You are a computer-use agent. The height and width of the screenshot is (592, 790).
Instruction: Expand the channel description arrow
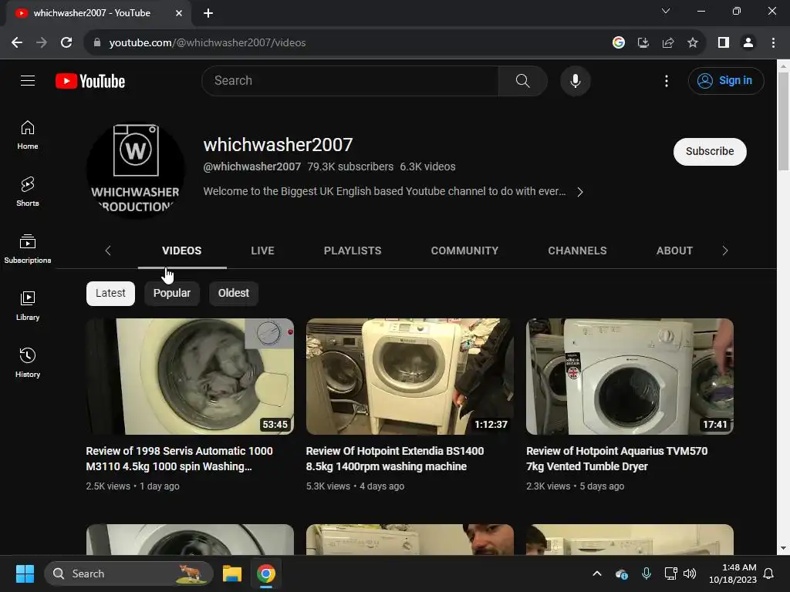pos(580,192)
